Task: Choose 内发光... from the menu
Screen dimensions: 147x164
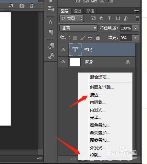Action: (x=98, y=110)
